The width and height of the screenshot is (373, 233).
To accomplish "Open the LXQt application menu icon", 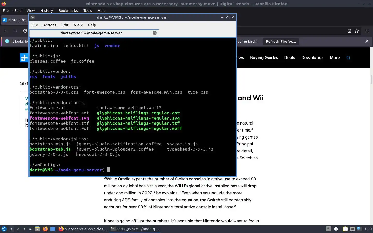I will point(4,229).
